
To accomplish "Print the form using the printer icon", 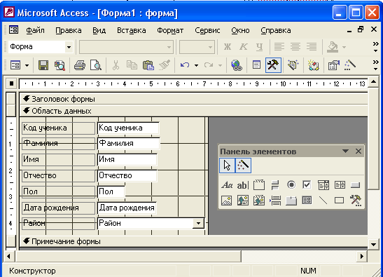I will 80,65.
